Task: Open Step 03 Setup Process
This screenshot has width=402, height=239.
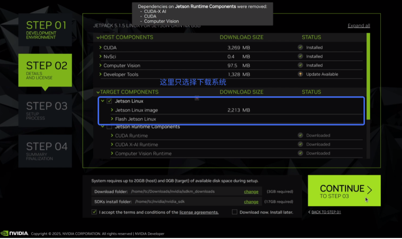Action: 45,110
